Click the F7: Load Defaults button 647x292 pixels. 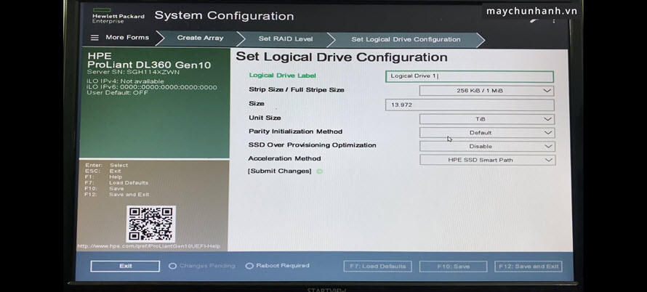(377, 267)
